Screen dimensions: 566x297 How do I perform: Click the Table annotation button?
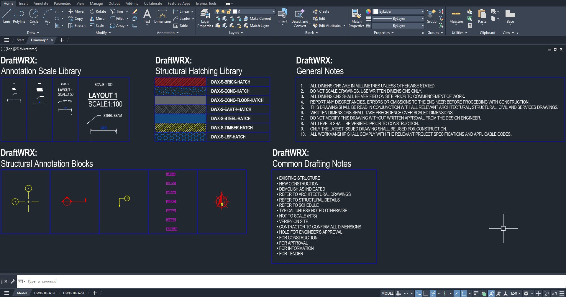181,26
